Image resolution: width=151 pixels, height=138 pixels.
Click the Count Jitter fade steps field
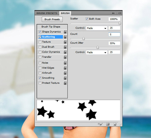pos(114,52)
